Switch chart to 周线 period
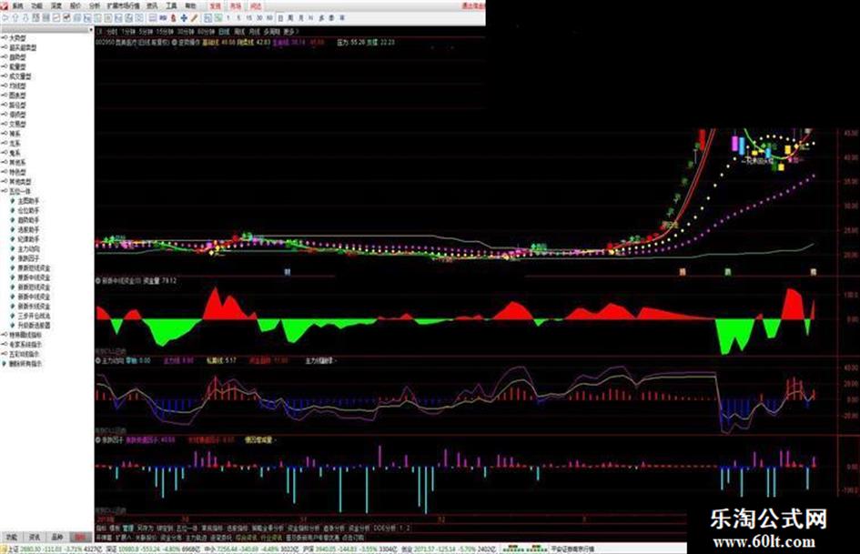860x554 pixels. tap(239, 32)
